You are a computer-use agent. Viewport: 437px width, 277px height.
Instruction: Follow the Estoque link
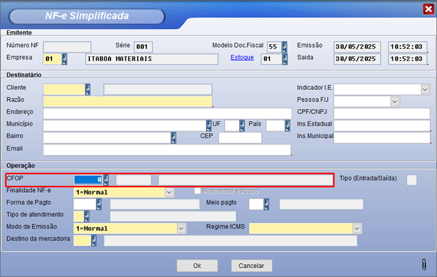(x=242, y=57)
